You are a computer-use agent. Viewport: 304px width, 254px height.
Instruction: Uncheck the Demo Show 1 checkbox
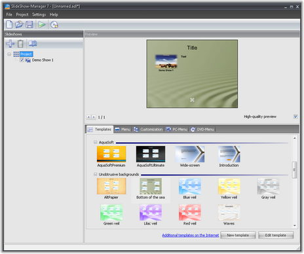coord(22,60)
